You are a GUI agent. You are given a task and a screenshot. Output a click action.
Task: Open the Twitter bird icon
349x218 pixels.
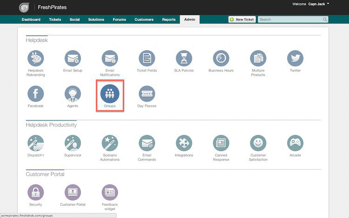click(295, 58)
